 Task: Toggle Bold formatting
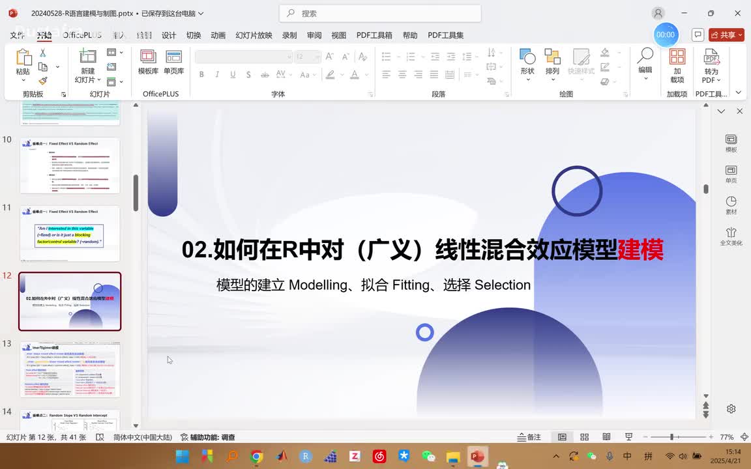(x=201, y=75)
